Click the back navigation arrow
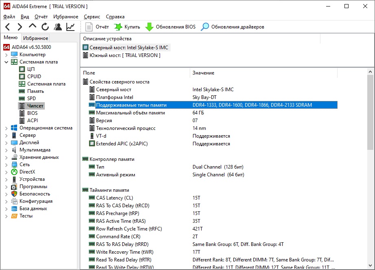 click(x=8, y=27)
